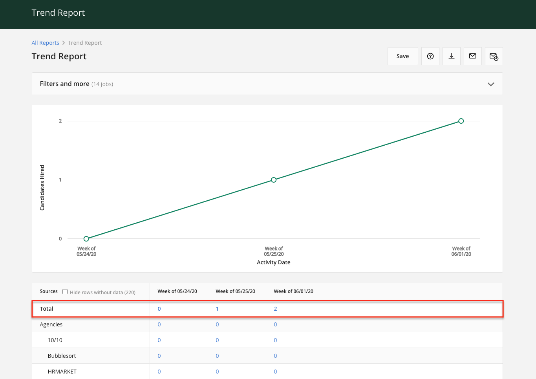Go to All Reports breadcrumb link
Image resolution: width=536 pixels, height=379 pixels.
[x=46, y=43]
